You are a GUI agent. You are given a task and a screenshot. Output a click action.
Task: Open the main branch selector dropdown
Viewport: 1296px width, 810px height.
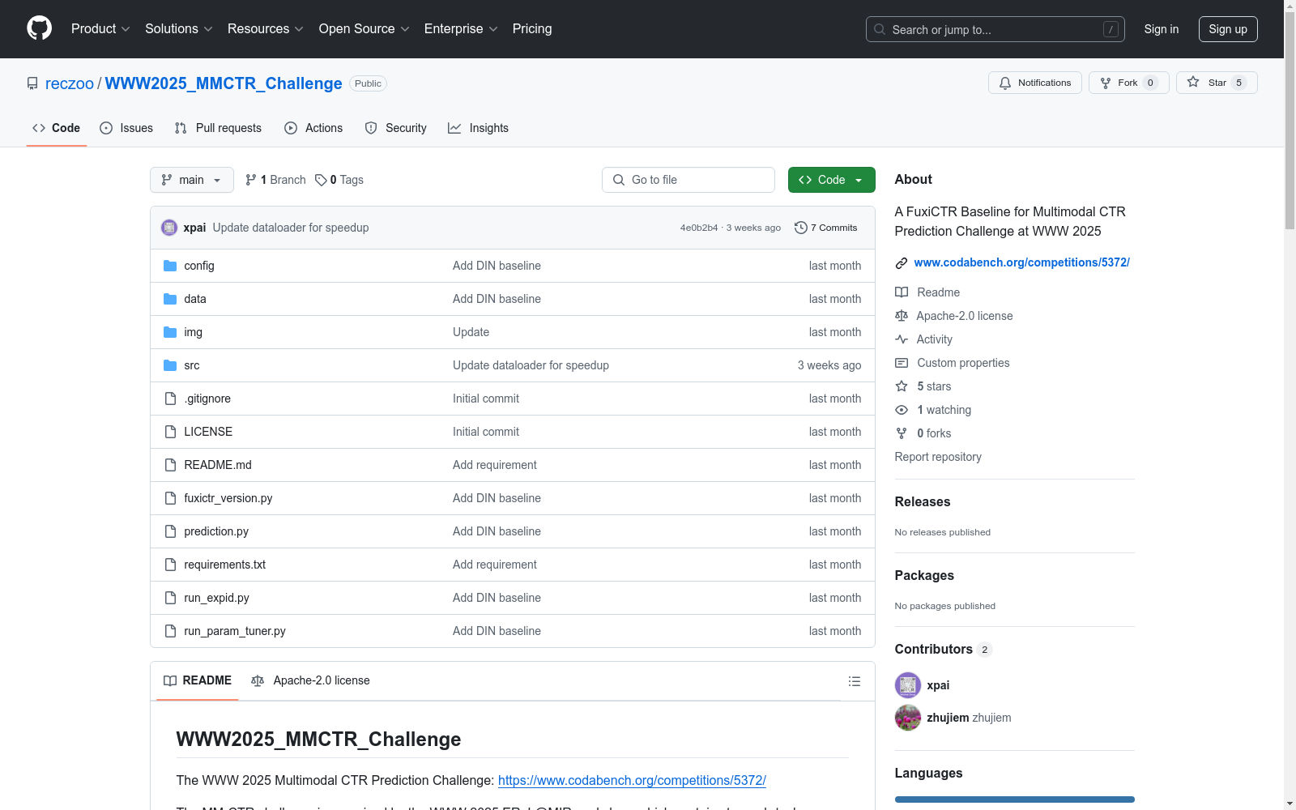coord(192,180)
